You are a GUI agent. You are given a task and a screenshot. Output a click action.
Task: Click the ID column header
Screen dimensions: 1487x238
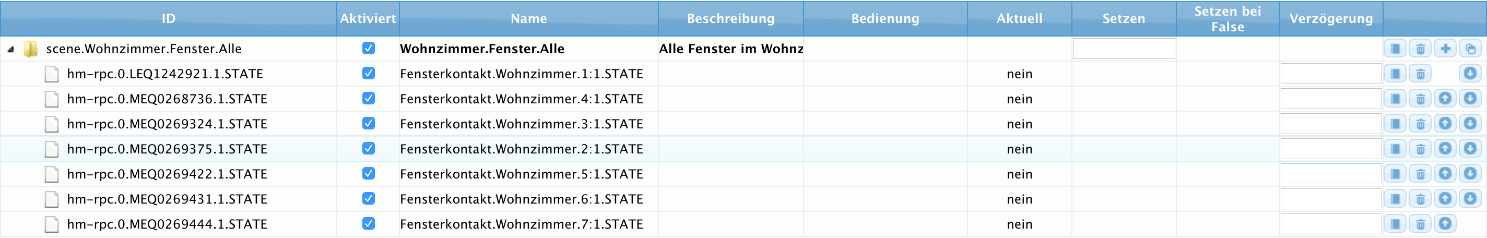pyautogui.click(x=168, y=18)
